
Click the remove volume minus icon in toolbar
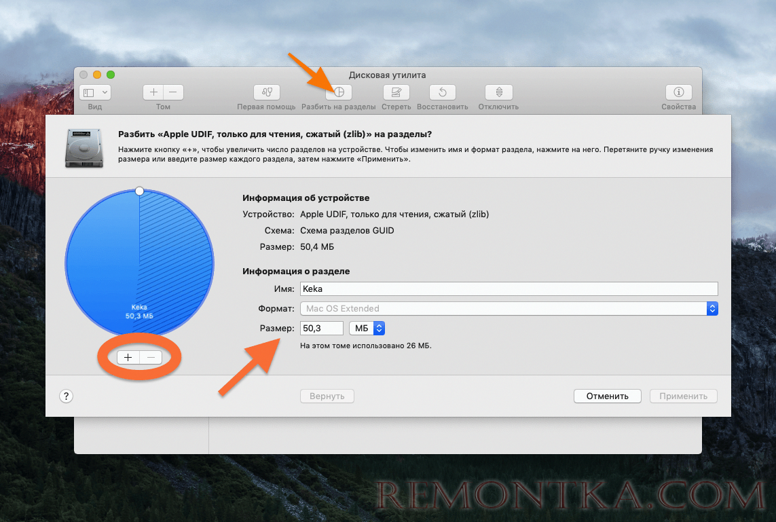(173, 92)
